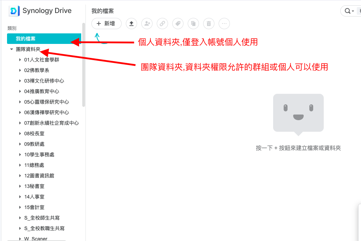The width and height of the screenshot is (361, 241).
Task: Click the share with user icon
Action: click(x=147, y=24)
